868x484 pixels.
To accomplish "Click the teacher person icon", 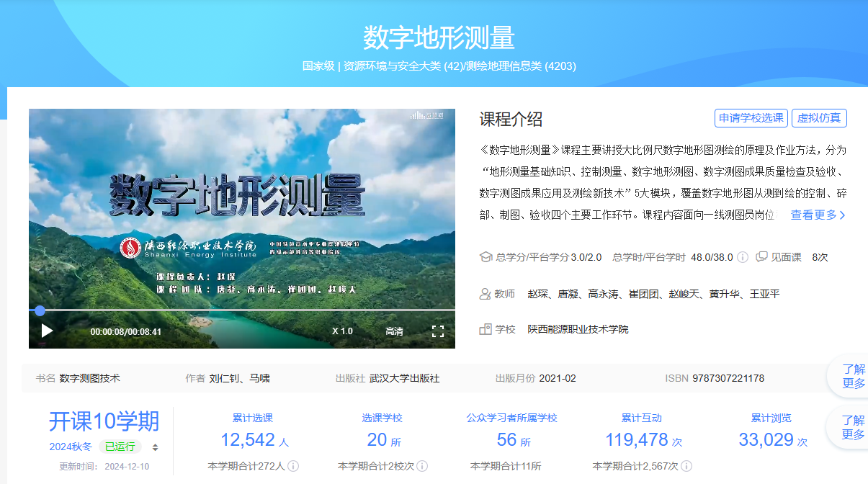I will click(x=486, y=294).
